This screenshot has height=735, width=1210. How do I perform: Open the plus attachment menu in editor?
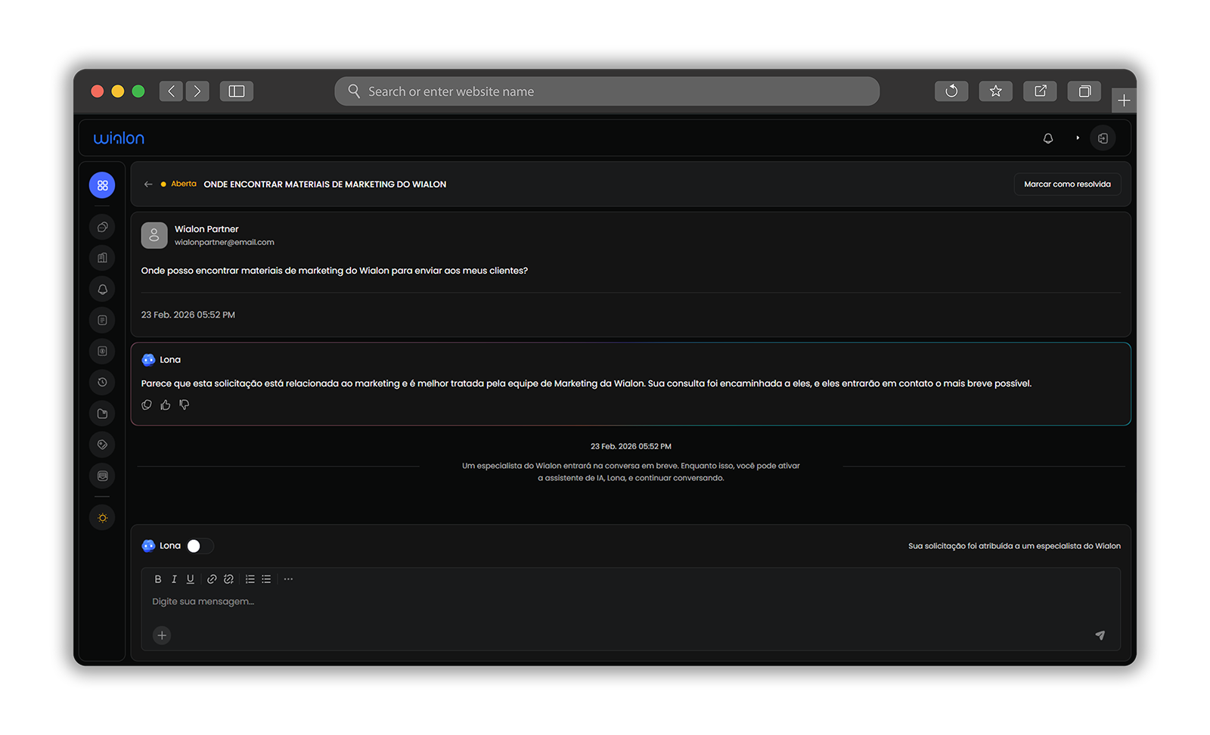coord(162,635)
